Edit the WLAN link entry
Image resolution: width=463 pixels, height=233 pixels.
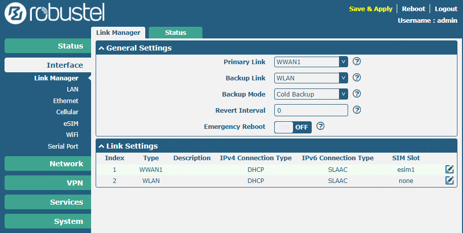[449, 180]
